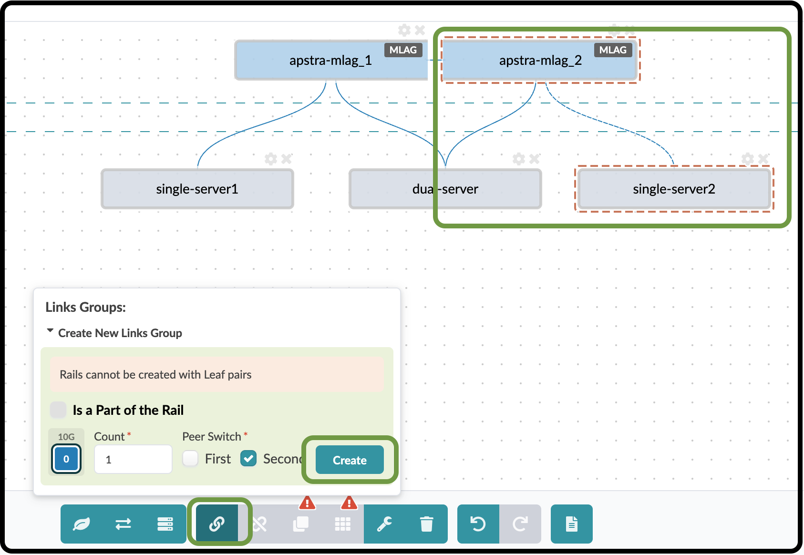Open gear settings above apstra-mlag_1

[404, 31]
